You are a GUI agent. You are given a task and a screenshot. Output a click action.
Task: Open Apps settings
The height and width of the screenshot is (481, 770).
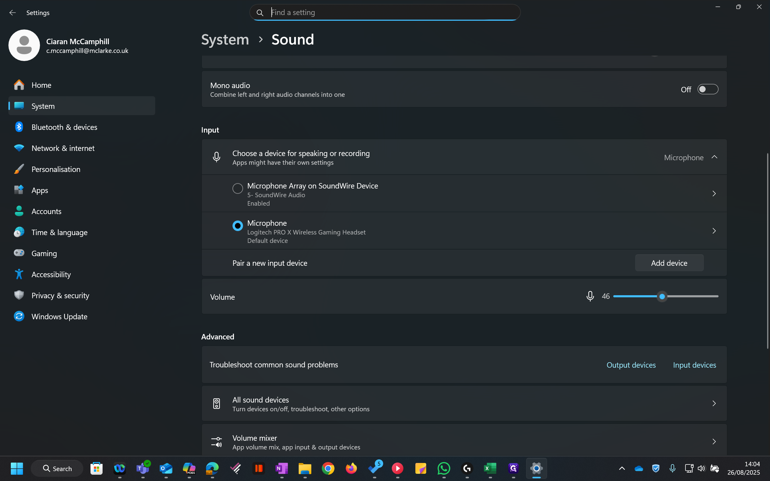[x=82, y=190]
